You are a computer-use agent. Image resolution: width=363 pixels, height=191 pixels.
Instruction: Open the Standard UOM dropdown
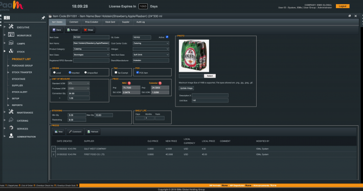79,83
